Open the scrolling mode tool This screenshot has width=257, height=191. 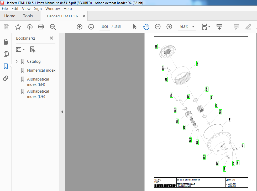tap(219, 27)
